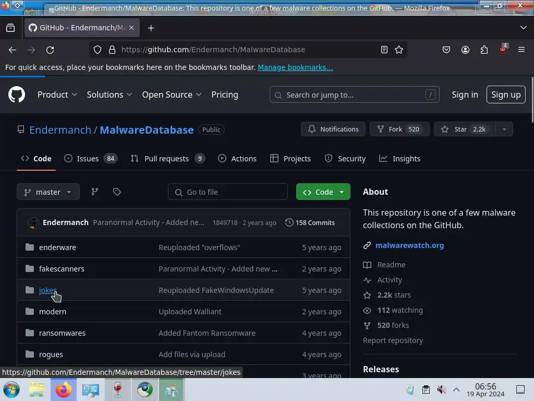Click the Sign up button
This screenshot has width=534, height=401.
tap(506, 95)
